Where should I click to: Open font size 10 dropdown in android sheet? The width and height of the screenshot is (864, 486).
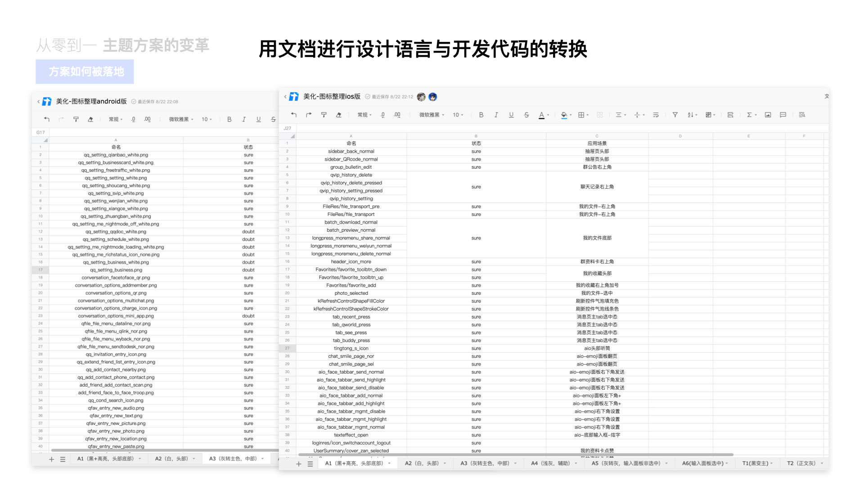pos(207,119)
